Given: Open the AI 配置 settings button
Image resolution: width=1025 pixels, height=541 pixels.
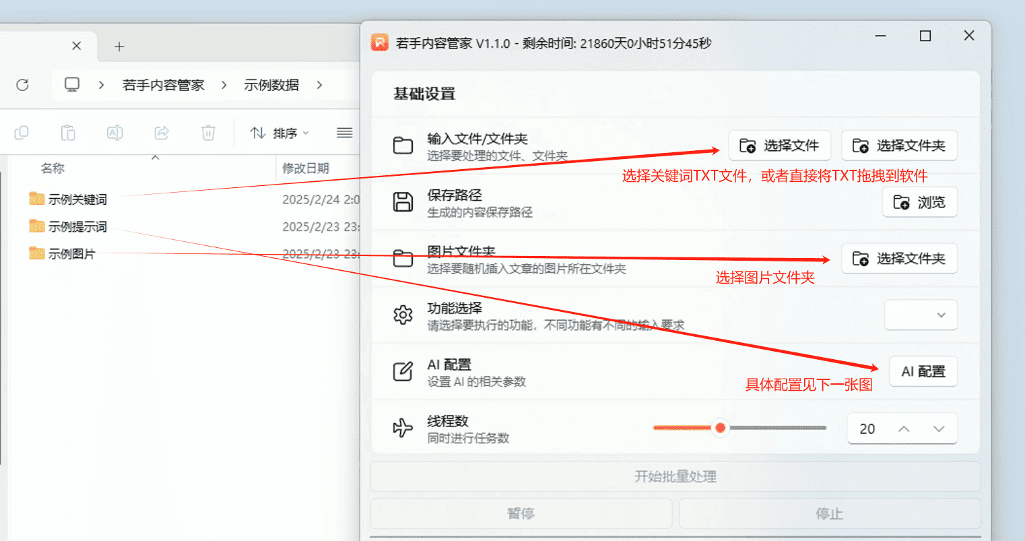Looking at the screenshot, I should coord(923,371).
